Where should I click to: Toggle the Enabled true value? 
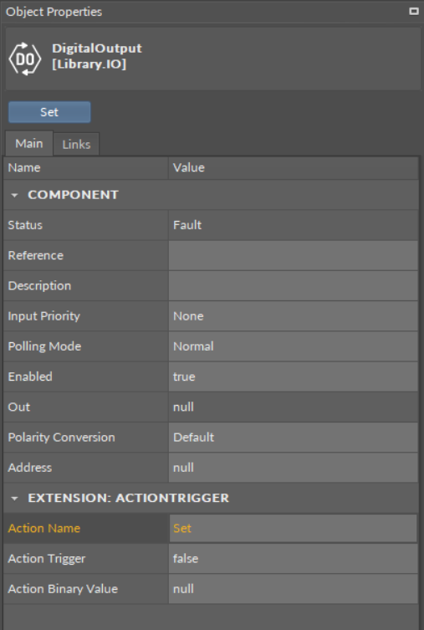(293, 376)
